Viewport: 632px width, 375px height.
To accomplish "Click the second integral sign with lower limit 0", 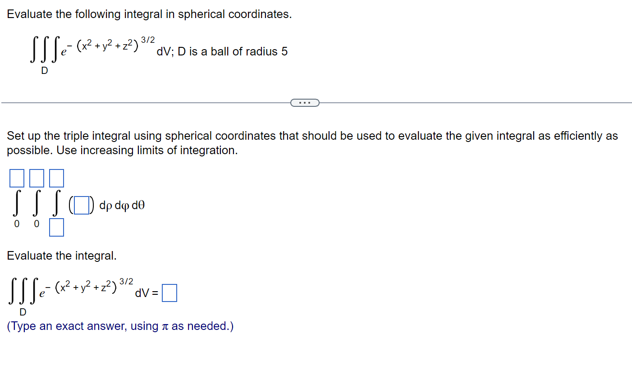I will [x=37, y=204].
